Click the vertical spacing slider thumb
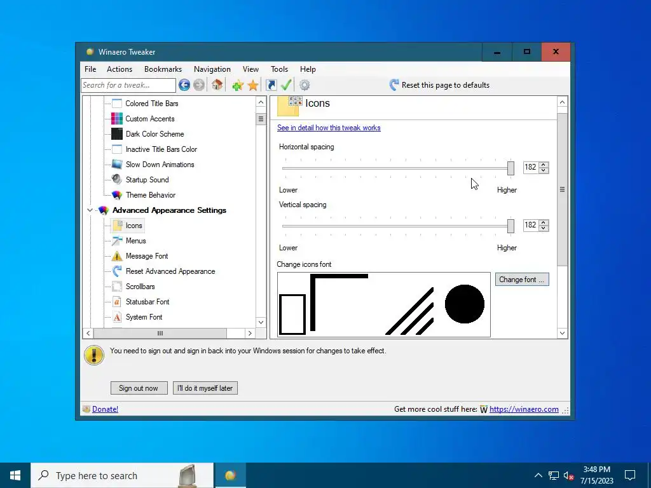Image resolution: width=651 pixels, height=488 pixels. [x=511, y=226]
